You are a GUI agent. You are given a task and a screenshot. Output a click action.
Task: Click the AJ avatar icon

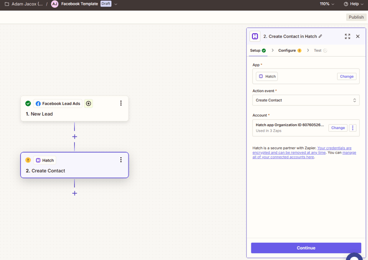[x=55, y=4]
